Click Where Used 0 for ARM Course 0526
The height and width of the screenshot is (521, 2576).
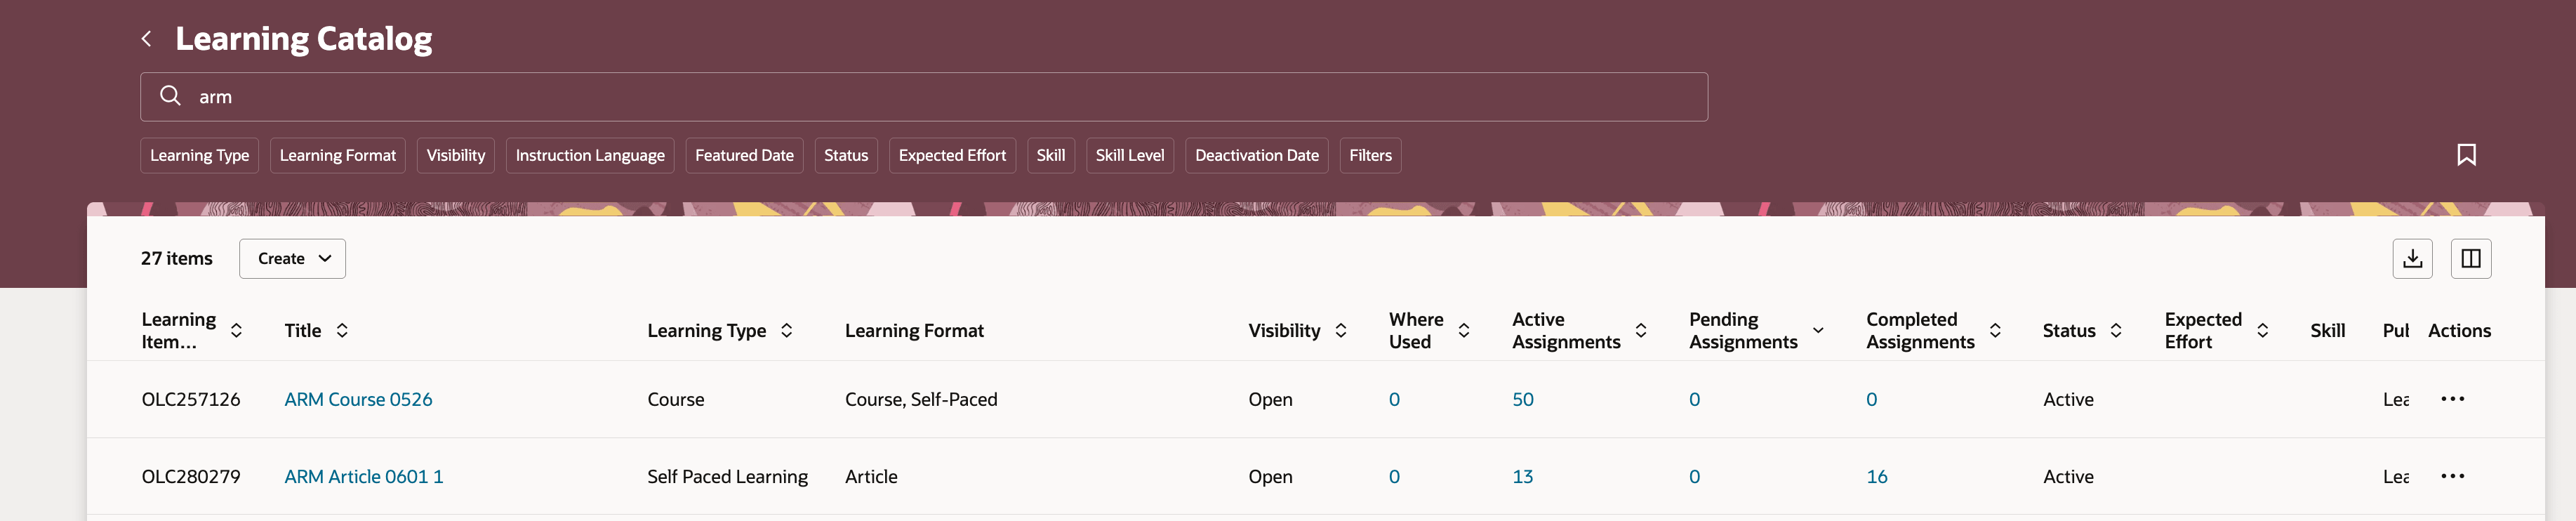(x=1394, y=399)
